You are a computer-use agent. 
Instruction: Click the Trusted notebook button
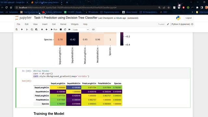pyautogui.click(x=161, y=24)
